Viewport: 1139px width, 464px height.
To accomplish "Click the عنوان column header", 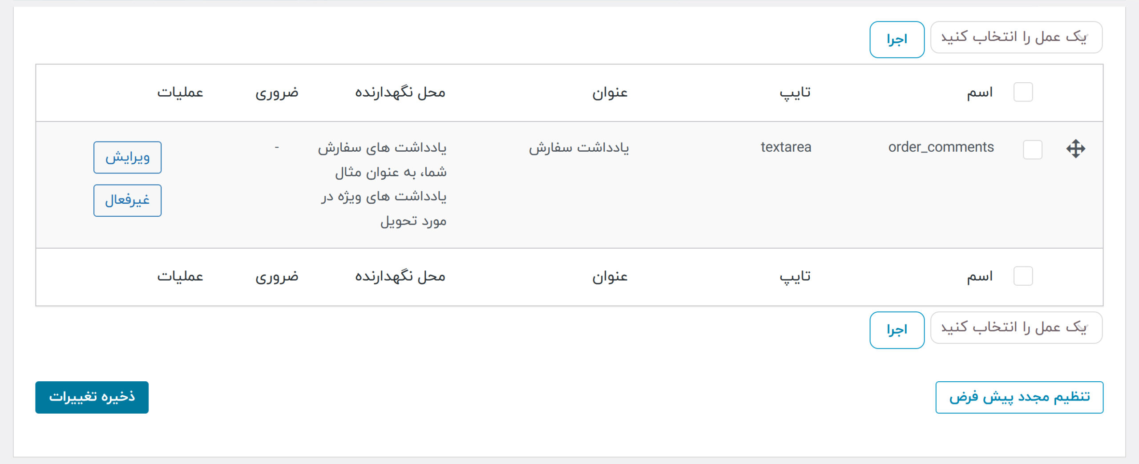I will click(610, 93).
